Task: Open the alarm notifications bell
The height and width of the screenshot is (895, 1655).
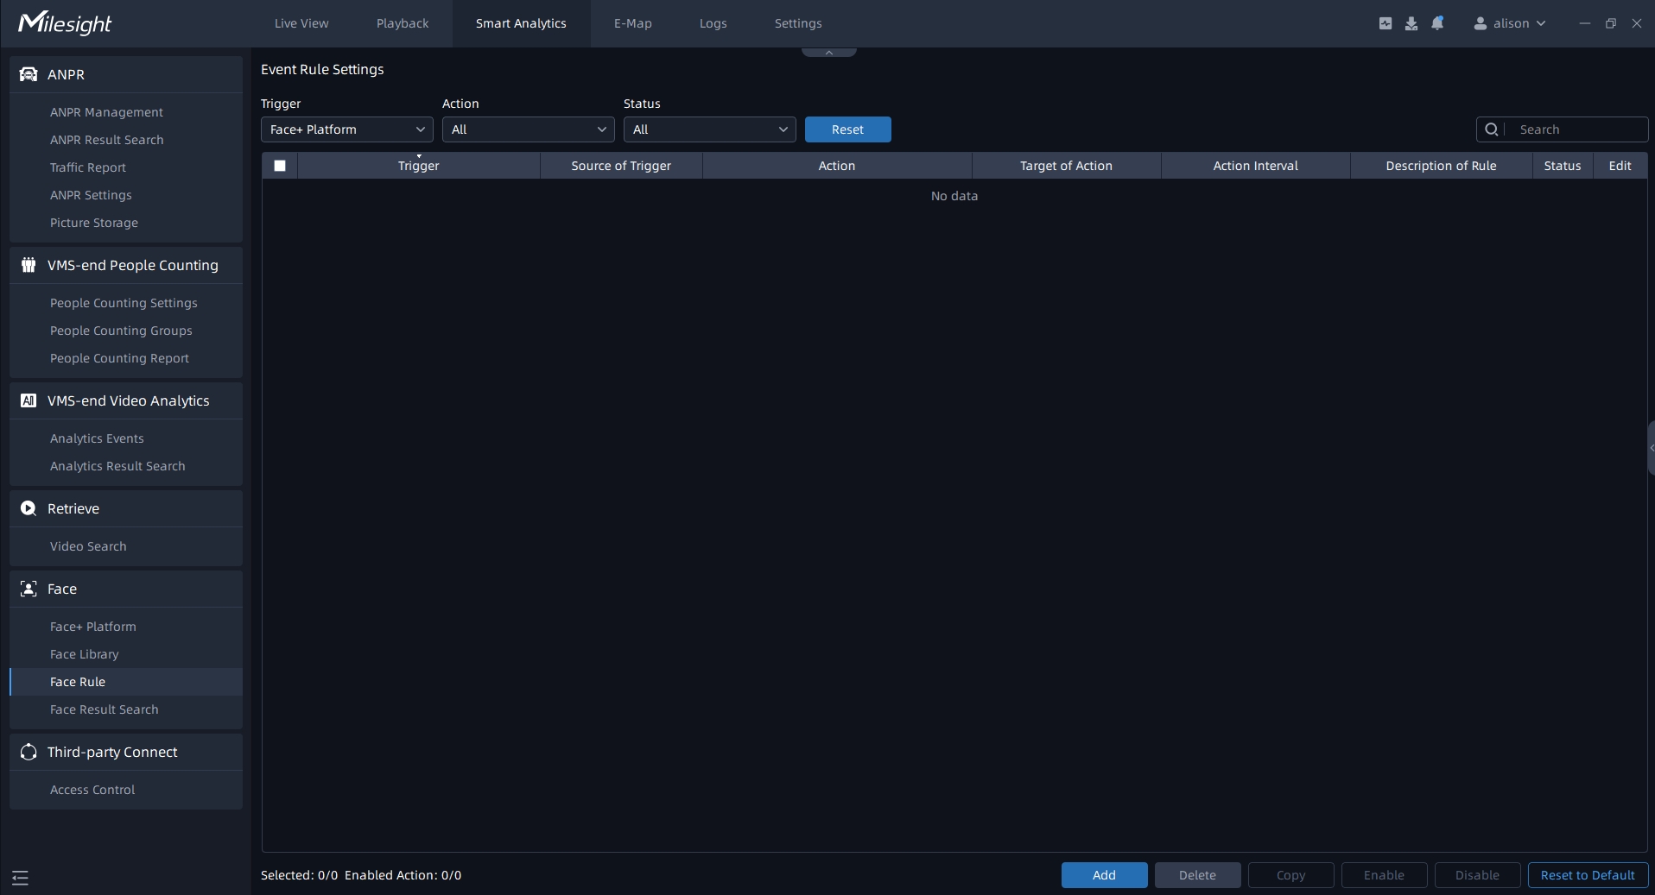Action: [1437, 23]
